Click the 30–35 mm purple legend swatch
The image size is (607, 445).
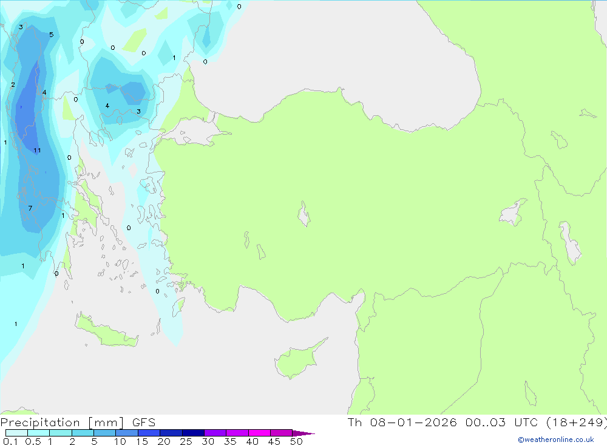[x=215, y=433]
